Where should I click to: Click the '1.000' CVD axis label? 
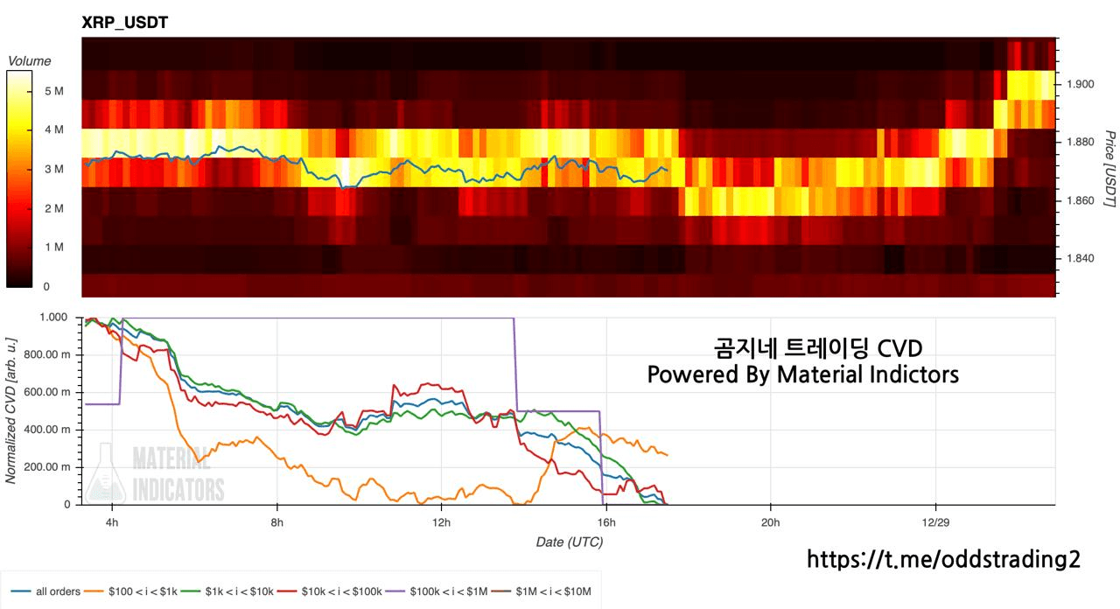coord(52,318)
